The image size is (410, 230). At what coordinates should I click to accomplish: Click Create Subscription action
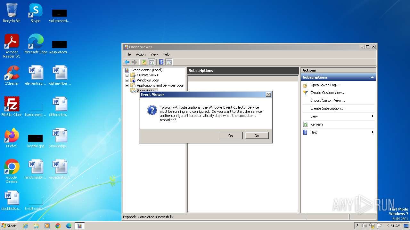coord(327,108)
